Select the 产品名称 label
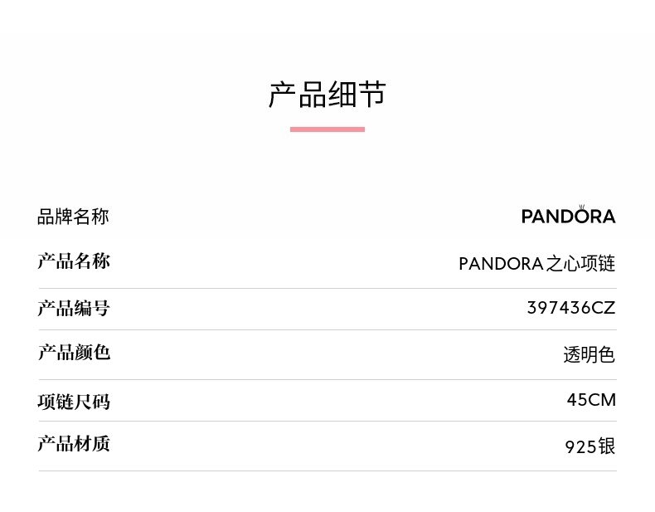The width and height of the screenshot is (655, 512). click(73, 262)
